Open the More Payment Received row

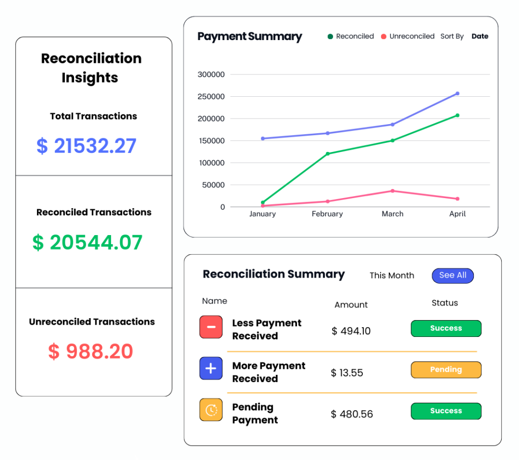pos(269,372)
